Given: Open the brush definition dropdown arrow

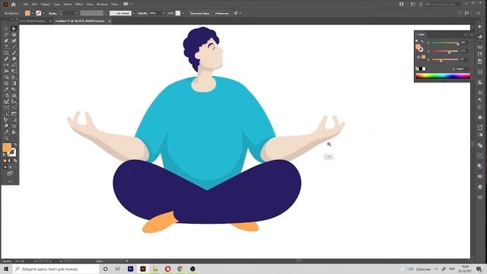Looking at the screenshot, I should (134, 13).
